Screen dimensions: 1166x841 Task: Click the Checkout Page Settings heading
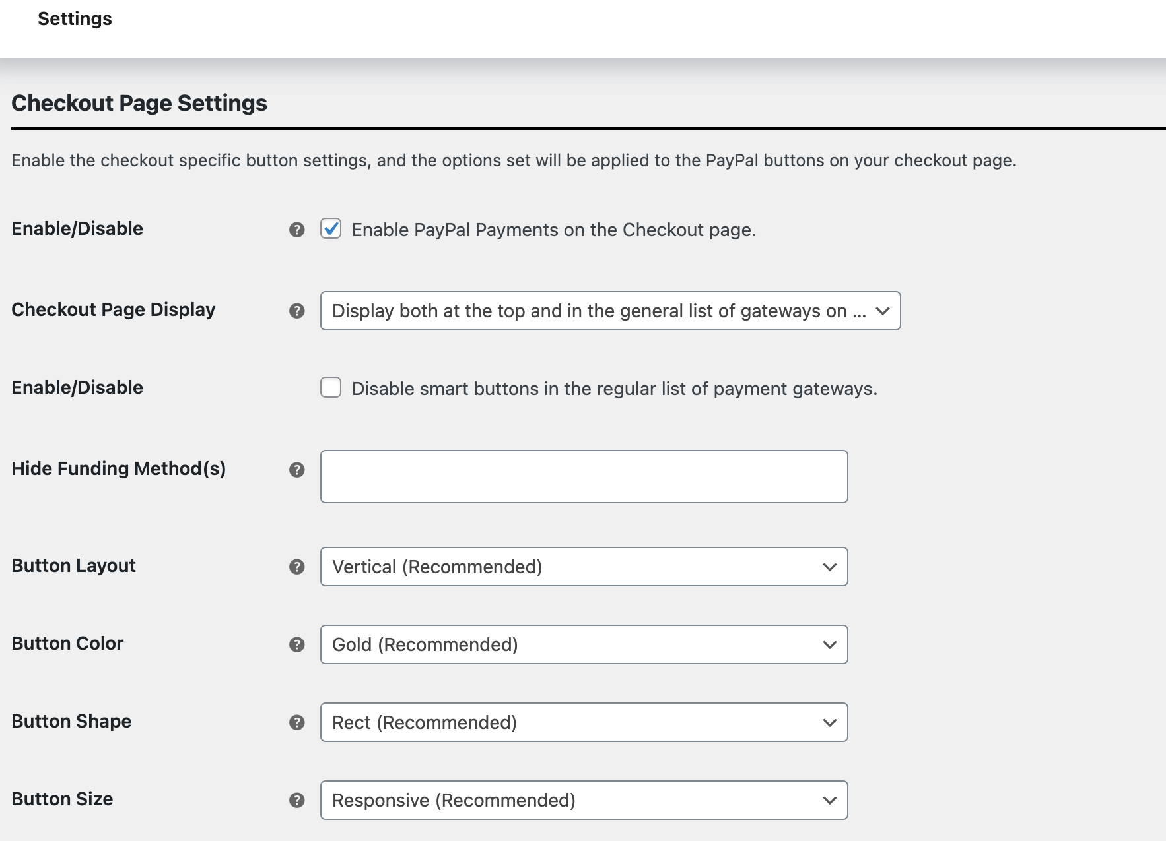pos(139,104)
